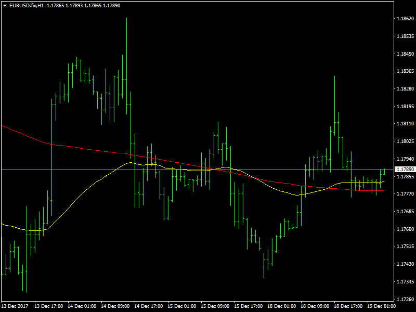The width and height of the screenshot is (416, 312).
Task: Click the 15 Dec 09:00 time label
Action: pyautogui.click(x=215, y=306)
